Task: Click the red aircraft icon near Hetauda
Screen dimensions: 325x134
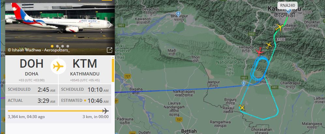Action: [x=259, y=51]
